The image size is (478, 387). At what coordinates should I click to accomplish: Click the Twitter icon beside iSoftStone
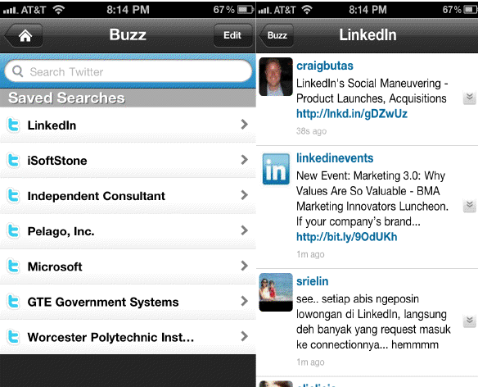tap(13, 160)
